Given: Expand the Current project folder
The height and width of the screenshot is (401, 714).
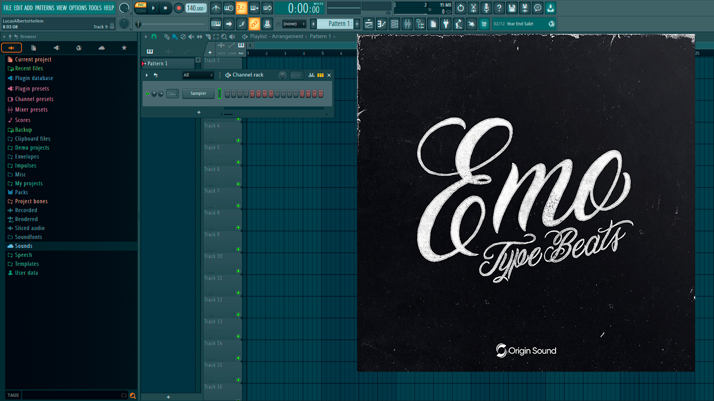Looking at the screenshot, I should point(33,60).
